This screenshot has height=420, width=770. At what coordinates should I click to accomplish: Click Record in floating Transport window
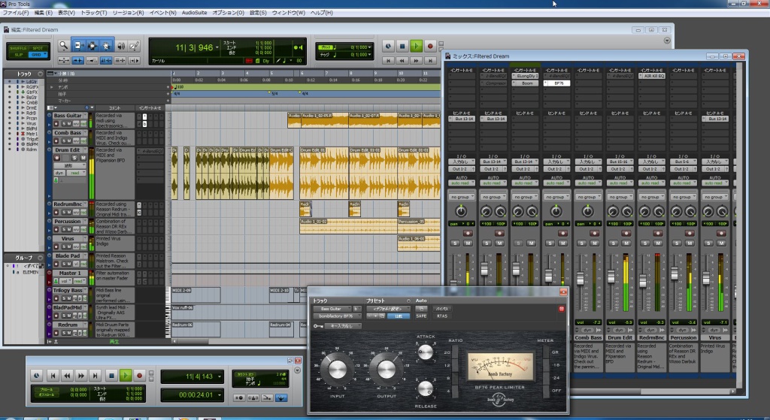tap(139, 376)
